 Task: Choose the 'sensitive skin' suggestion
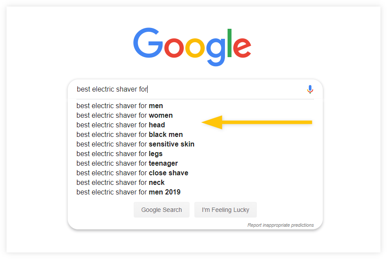(135, 144)
